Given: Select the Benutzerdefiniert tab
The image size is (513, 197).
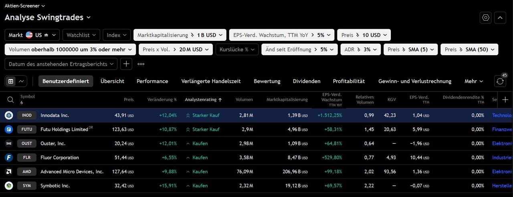Looking at the screenshot, I should [x=66, y=81].
